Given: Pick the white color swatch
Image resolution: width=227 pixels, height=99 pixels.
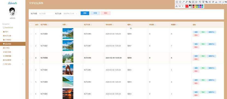Looking at the screenshot, I should (x=190, y=7).
